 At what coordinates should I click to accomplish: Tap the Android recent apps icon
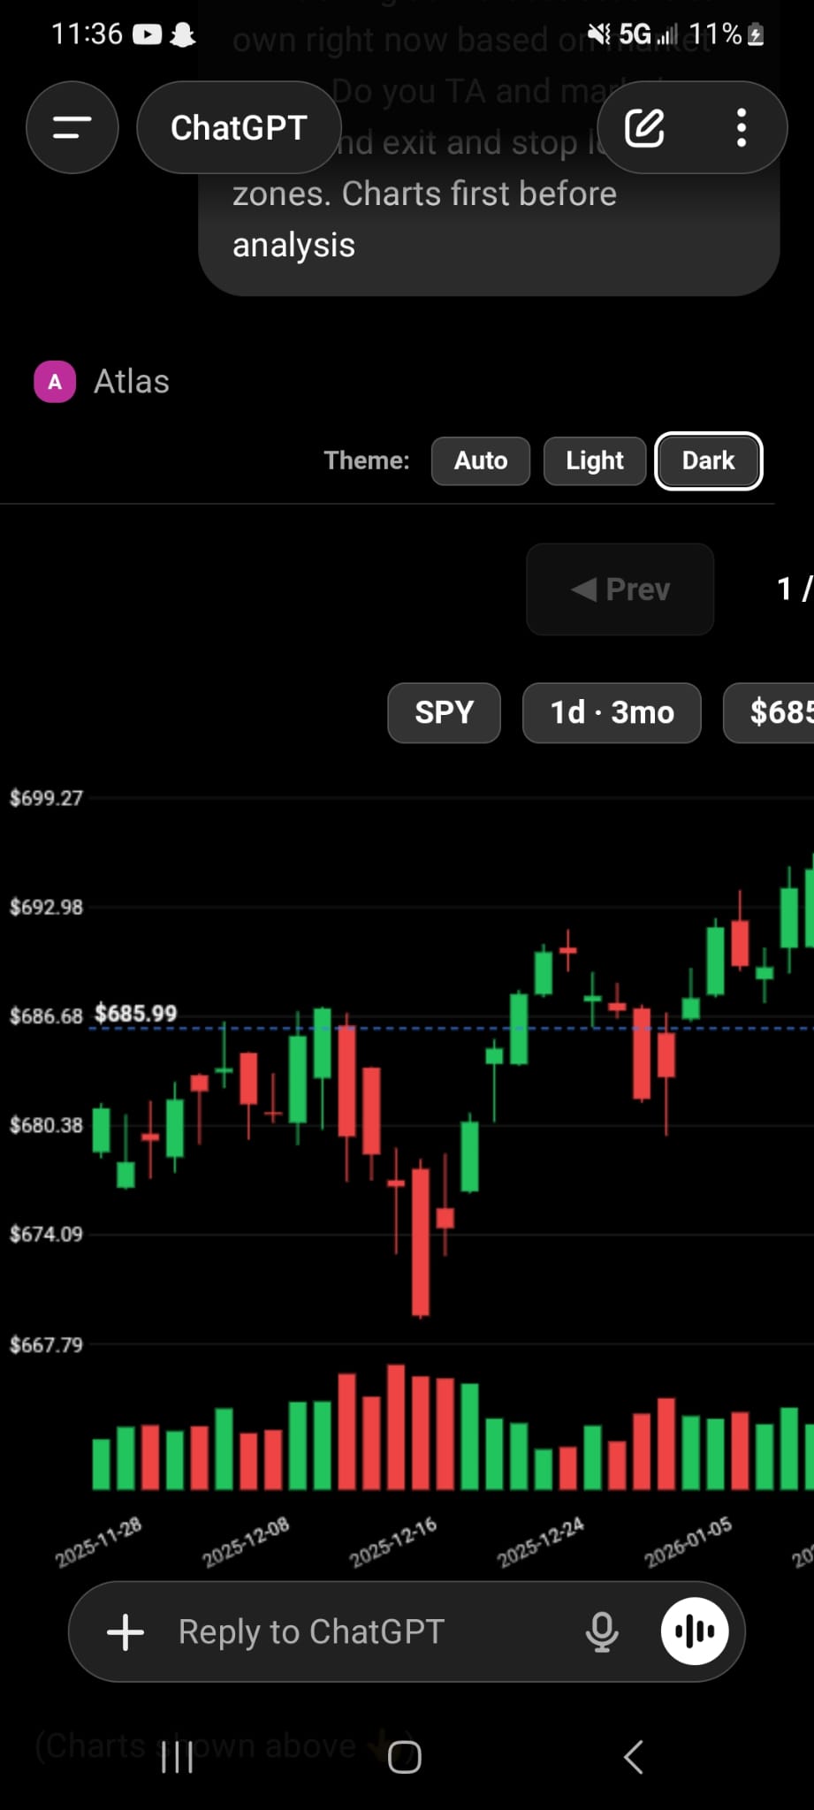(177, 1757)
